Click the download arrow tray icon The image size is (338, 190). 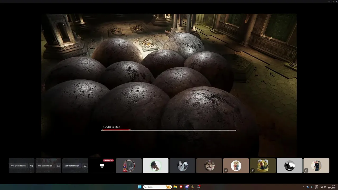(312, 187)
